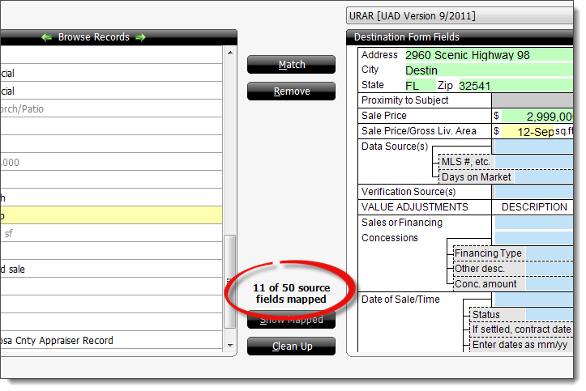
Task: Click the Financing Type destination field
Action: 551,253
